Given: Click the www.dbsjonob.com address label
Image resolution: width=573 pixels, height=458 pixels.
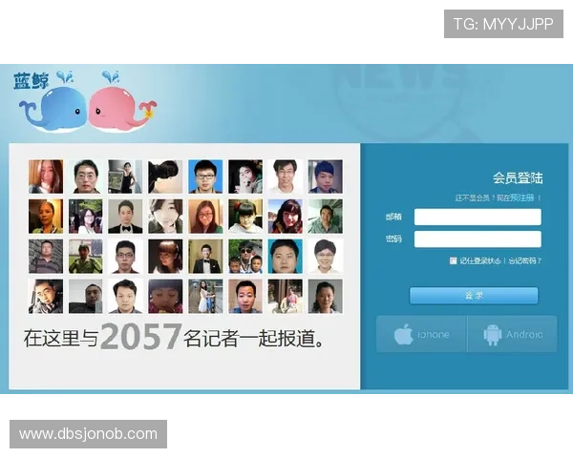Looking at the screenshot, I should tap(88, 434).
